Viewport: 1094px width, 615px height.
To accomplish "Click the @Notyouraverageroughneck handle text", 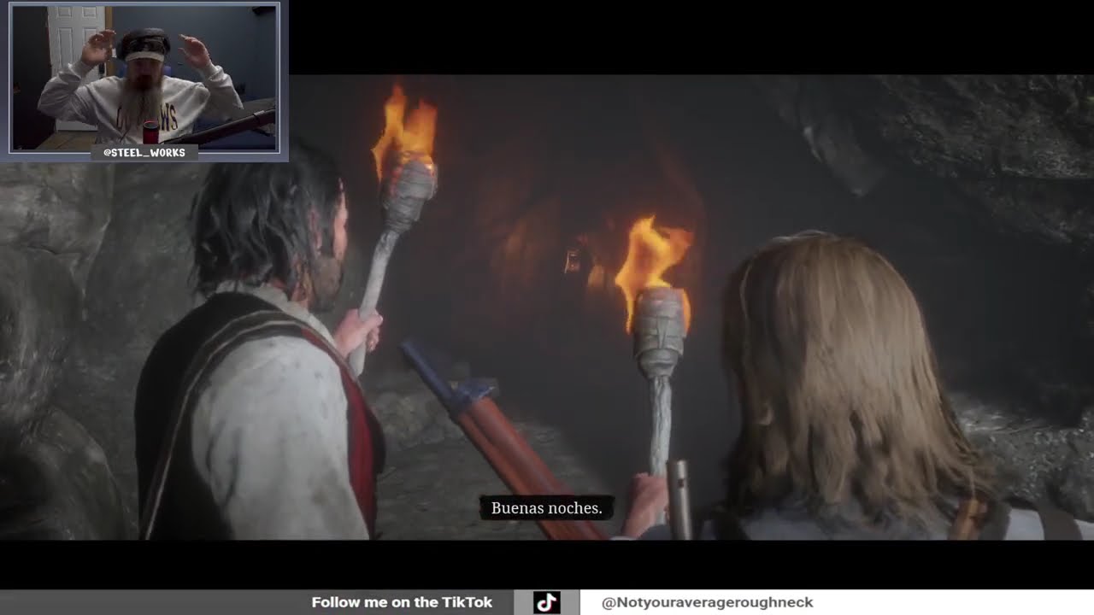I will 707,602.
